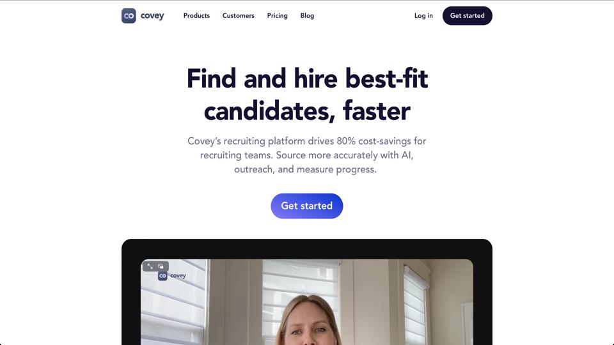The height and width of the screenshot is (345, 614).
Task: Click the covey watermark text in the video
Action: coord(178,276)
